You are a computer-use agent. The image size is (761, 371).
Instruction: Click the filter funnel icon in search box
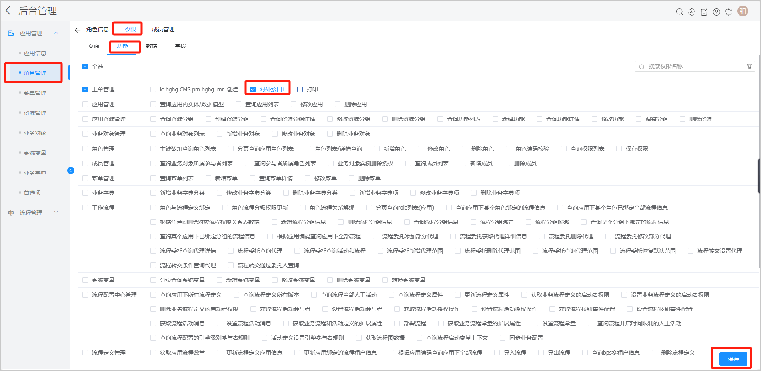[x=749, y=67]
